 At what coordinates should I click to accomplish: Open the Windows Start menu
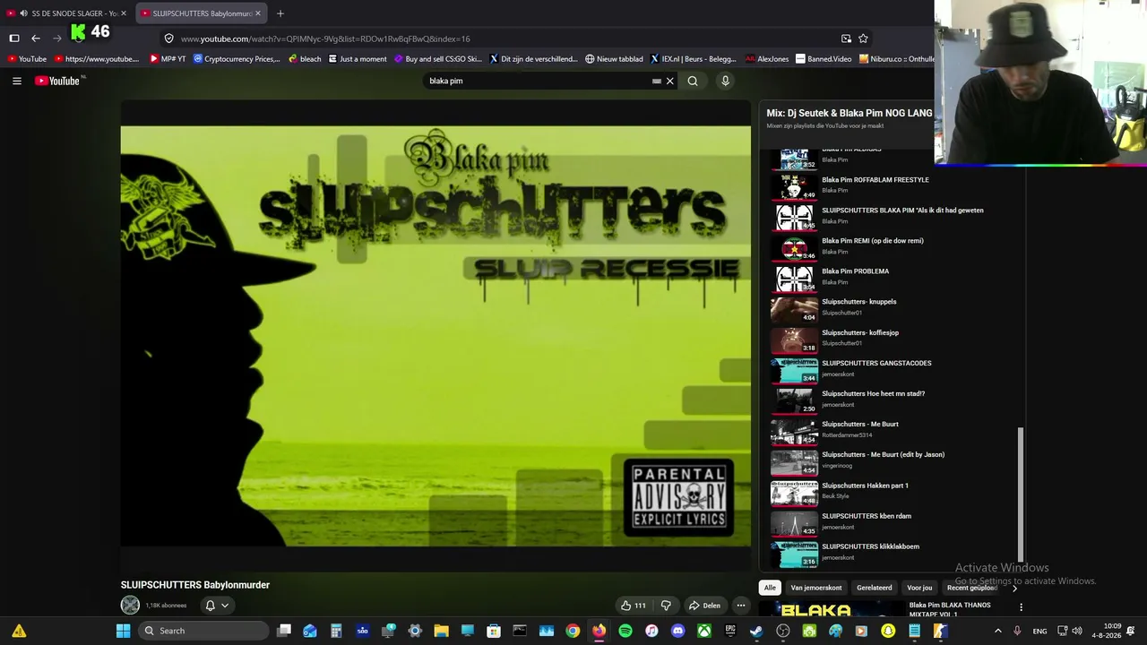pos(124,631)
